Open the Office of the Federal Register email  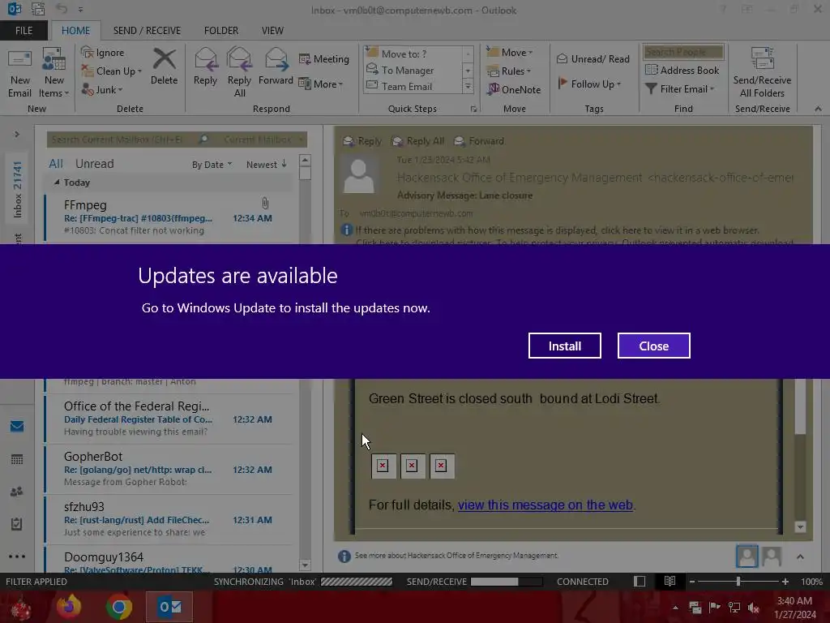(x=169, y=419)
